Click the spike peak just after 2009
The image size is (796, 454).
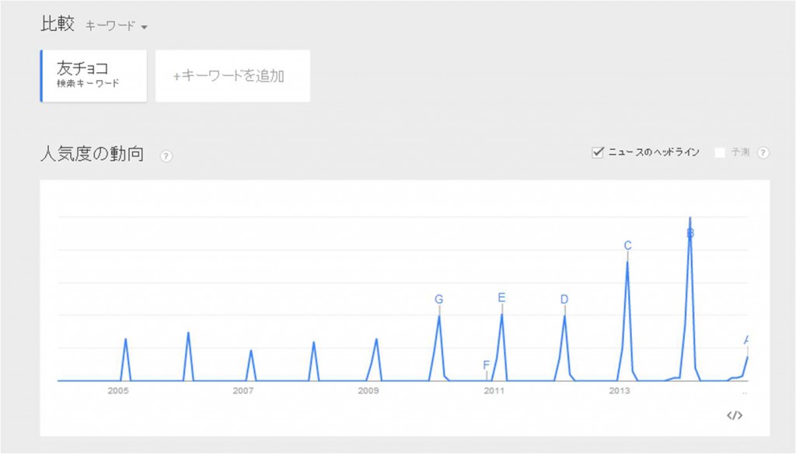coord(376,339)
